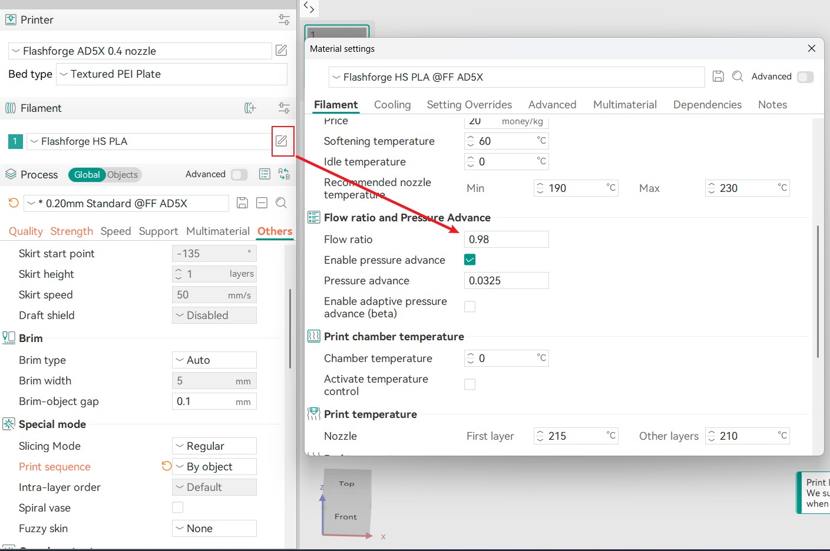Click the search icon in Material settings
Screen dimensions: 830x551
[x=738, y=77]
